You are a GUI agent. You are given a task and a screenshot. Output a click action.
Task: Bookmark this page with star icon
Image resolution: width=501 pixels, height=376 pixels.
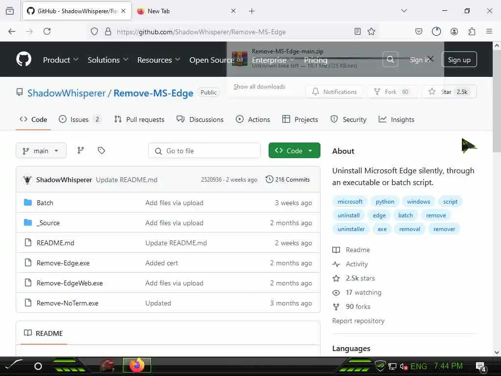pyautogui.click(x=371, y=31)
